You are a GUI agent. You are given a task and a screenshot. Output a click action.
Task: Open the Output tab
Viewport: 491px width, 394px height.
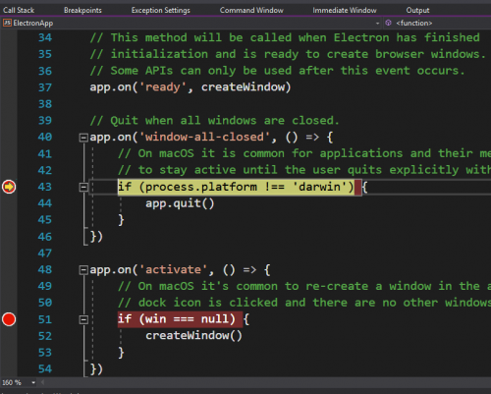[417, 10]
